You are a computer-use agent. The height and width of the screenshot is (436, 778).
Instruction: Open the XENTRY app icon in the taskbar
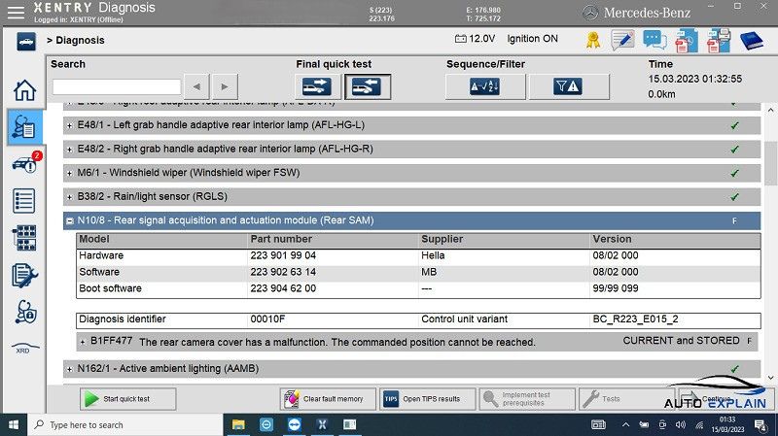pos(322,424)
